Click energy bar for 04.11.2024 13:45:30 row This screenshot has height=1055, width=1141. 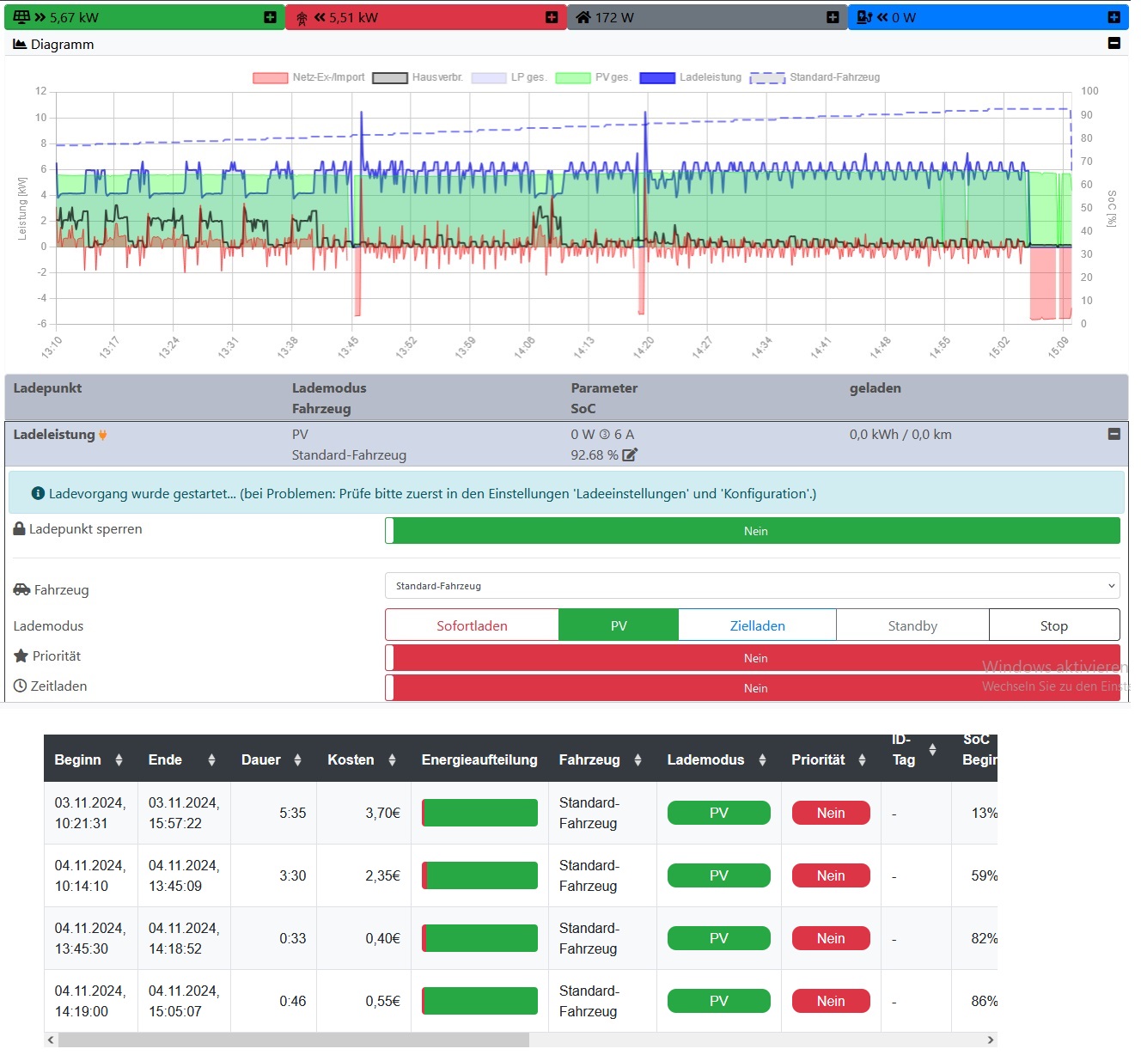point(479,938)
